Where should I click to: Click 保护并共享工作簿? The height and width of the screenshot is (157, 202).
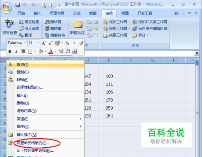tap(150, 22)
